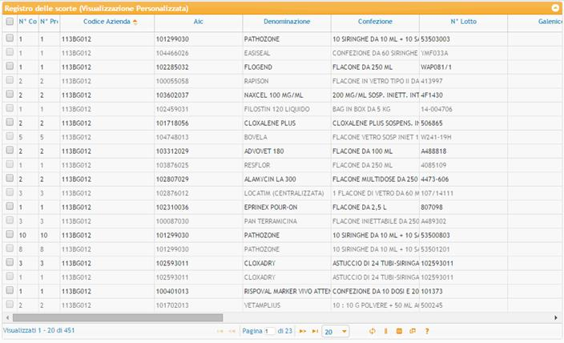Viewport: 564px width, 343px height.
Task: Select checkbox for EPRINEX POUR-ON row
Action: pos(10,206)
